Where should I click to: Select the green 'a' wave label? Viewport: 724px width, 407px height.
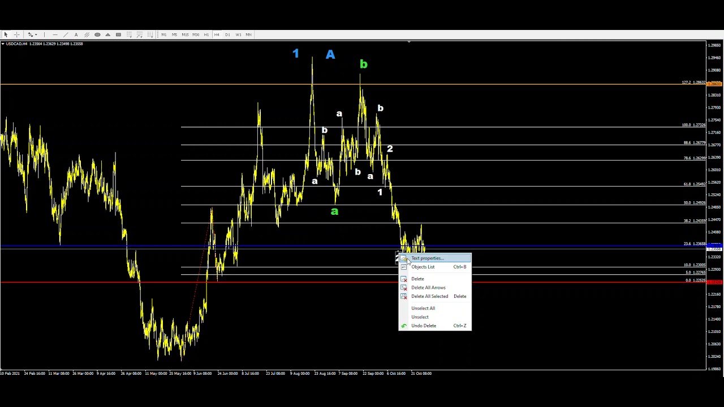coord(334,211)
